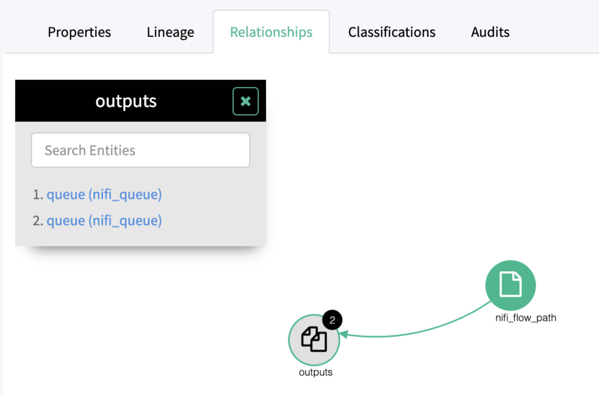
Task: Click the arrowhead pointing at outputs node
Action: tap(344, 334)
